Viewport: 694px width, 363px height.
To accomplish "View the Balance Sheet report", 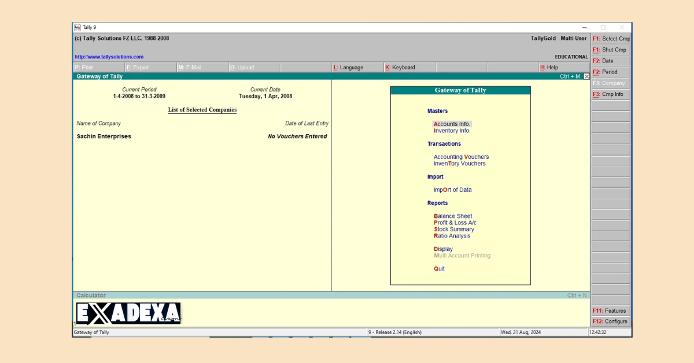I will 453,216.
